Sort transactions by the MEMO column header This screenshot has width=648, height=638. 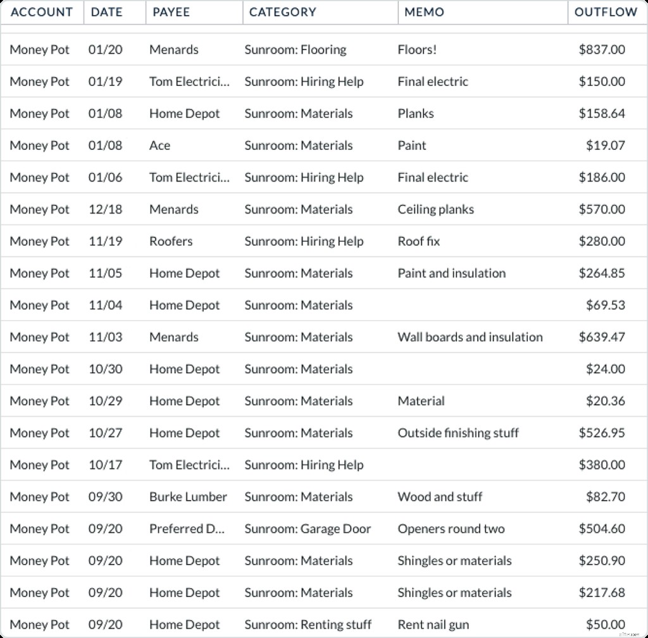424,12
